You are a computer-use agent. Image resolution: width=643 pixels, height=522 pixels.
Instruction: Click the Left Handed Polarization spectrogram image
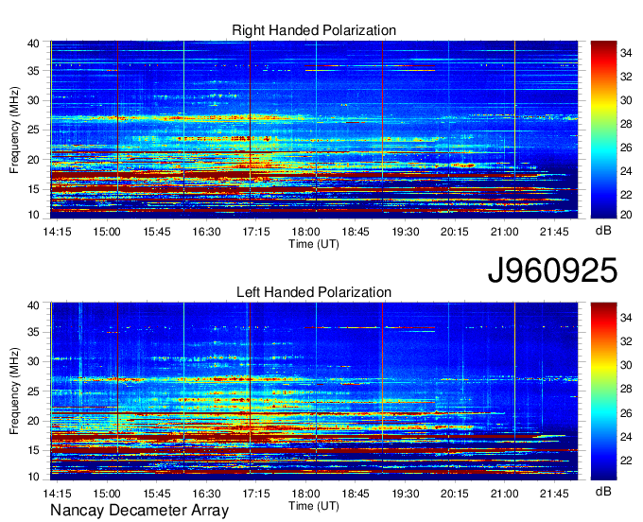click(x=314, y=391)
